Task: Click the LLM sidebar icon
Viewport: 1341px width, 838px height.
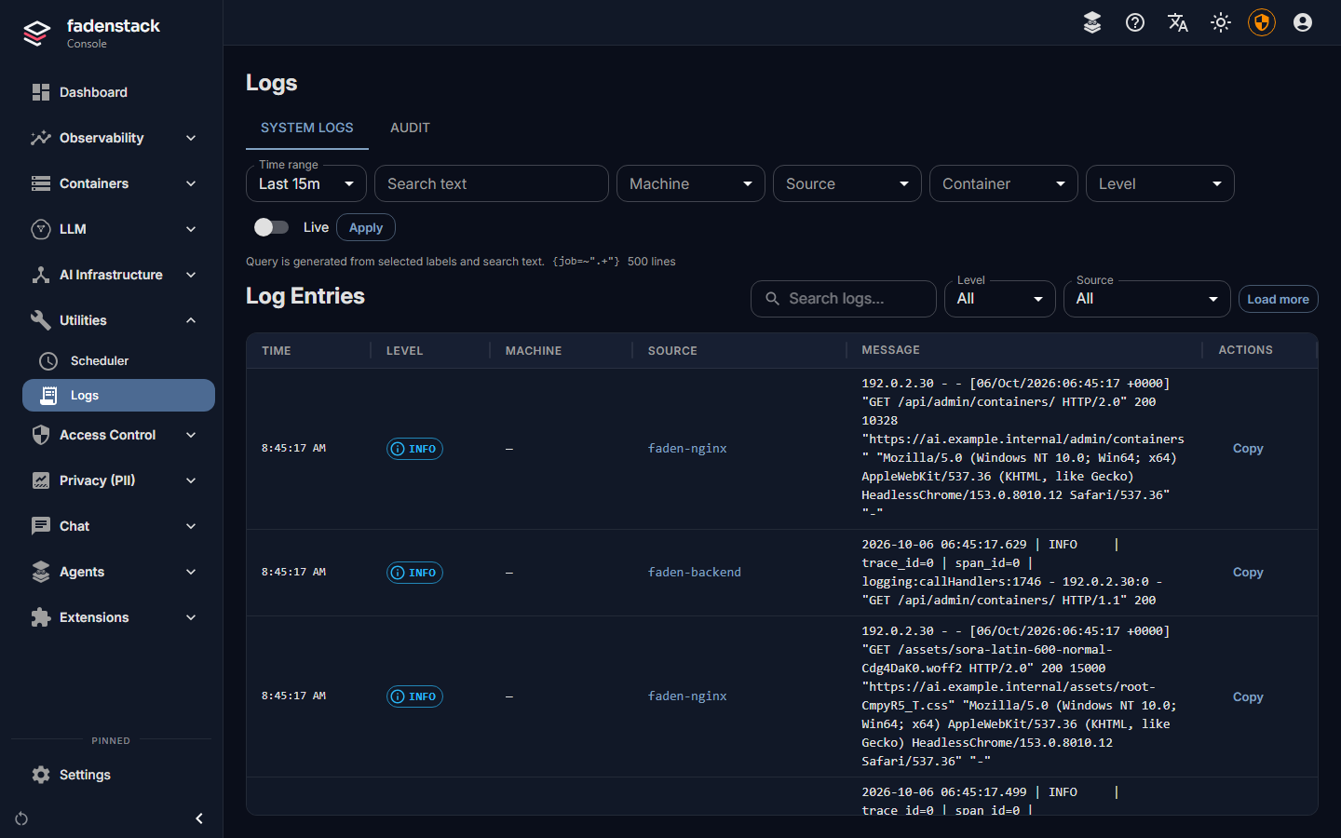Action: tap(41, 229)
